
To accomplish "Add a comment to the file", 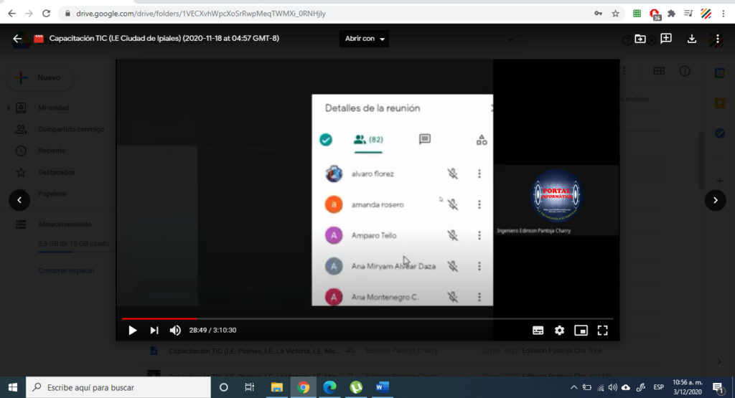I will [666, 39].
